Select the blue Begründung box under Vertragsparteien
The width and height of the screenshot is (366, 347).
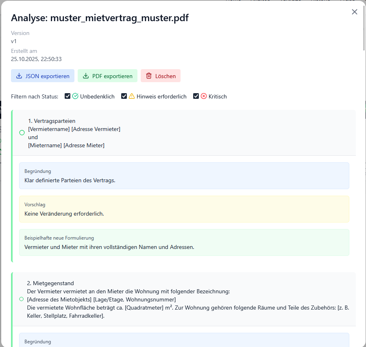point(184,176)
